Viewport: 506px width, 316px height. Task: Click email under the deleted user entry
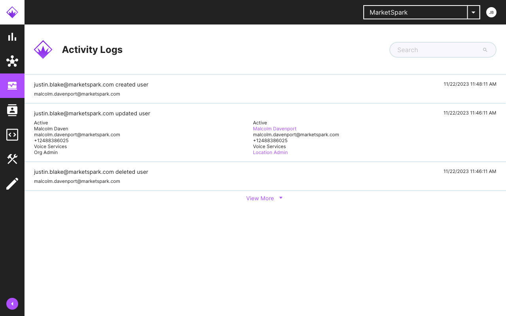[x=77, y=181]
